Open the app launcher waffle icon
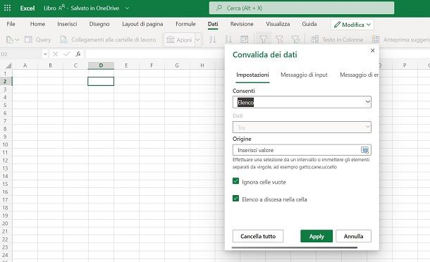This screenshot has height=262, width=430. click(8, 8)
